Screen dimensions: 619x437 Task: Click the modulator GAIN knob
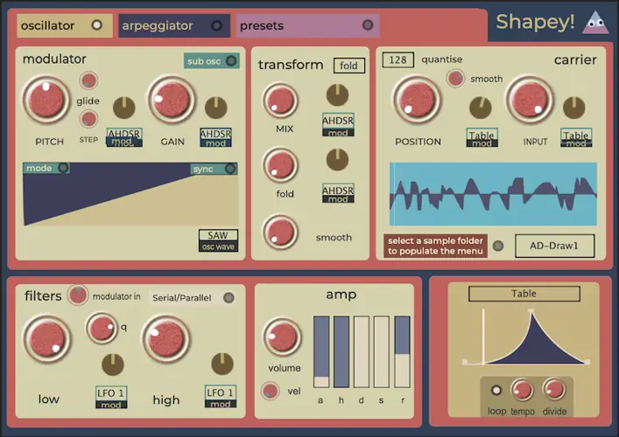point(172,101)
